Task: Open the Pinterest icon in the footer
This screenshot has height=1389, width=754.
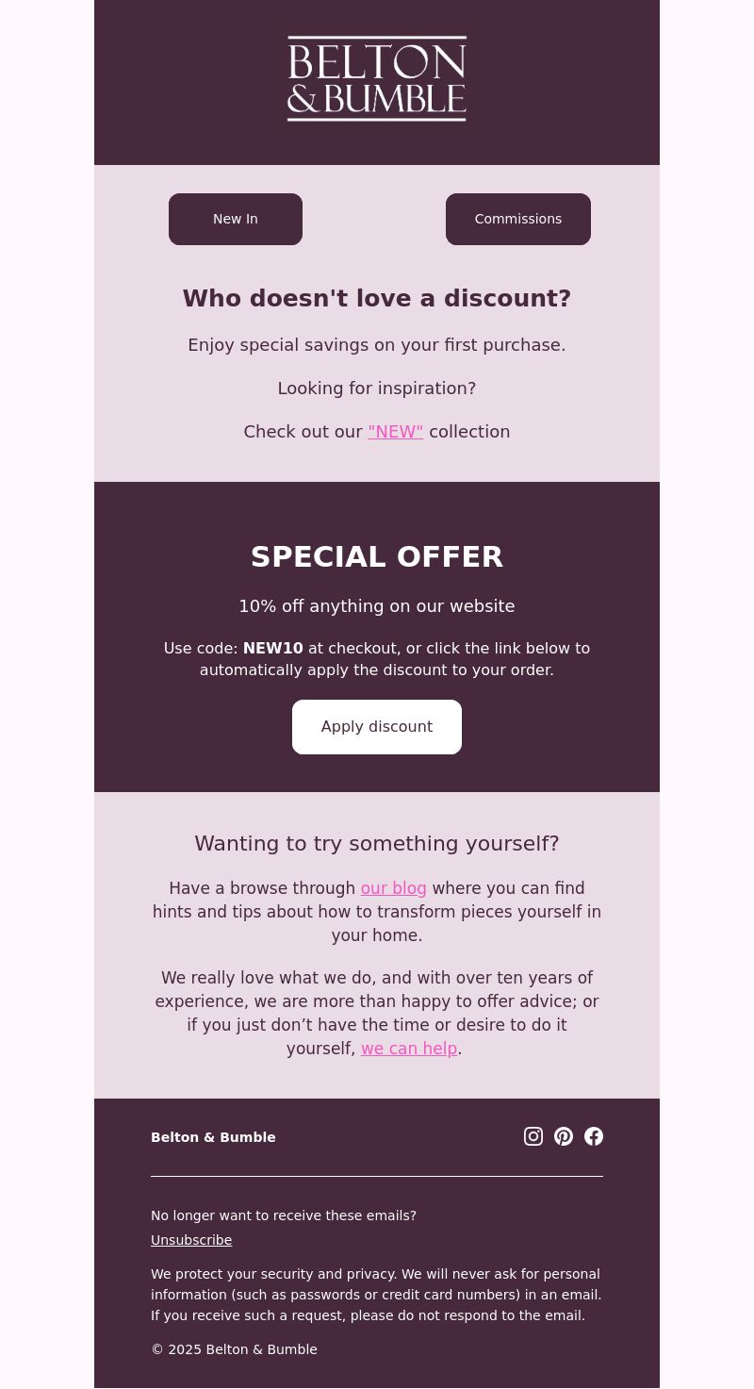Action: [564, 1136]
